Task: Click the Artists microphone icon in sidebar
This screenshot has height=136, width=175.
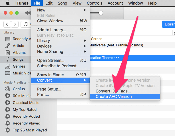Action: pyautogui.click(x=8, y=46)
